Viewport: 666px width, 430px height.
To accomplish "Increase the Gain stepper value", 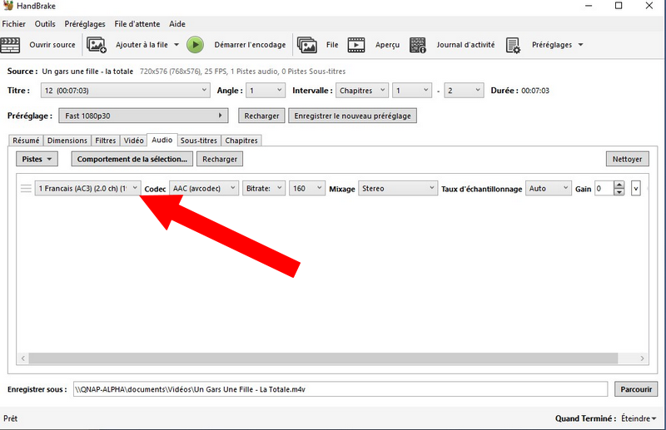I will (x=619, y=185).
